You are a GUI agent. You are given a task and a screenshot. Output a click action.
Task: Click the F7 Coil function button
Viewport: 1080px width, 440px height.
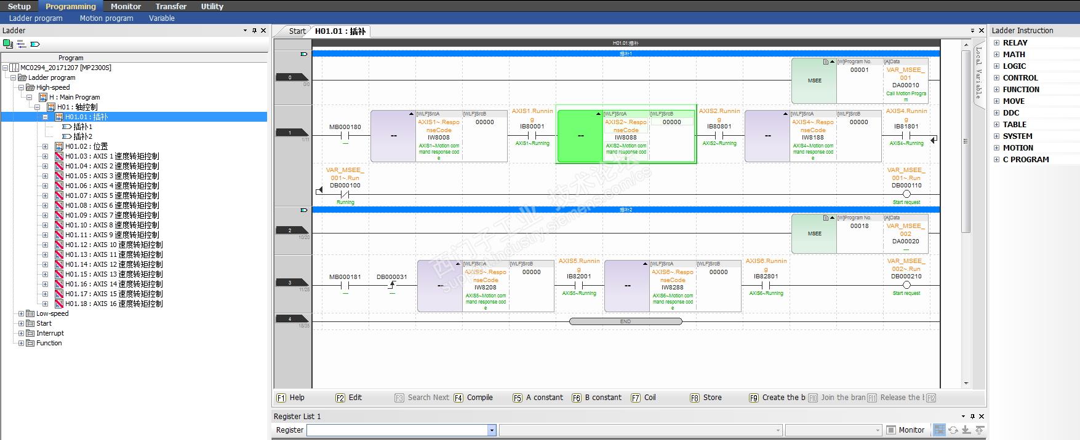[x=644, y=398]
